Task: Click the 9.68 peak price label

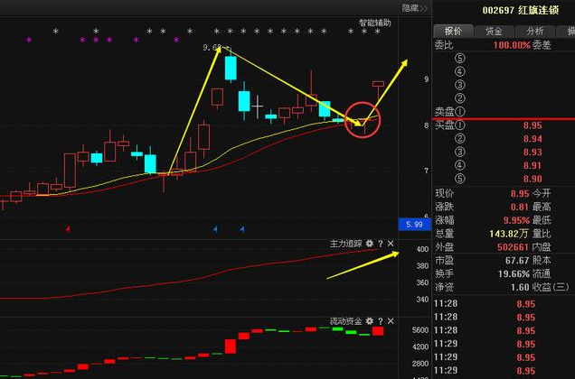Action: point(213,47)
